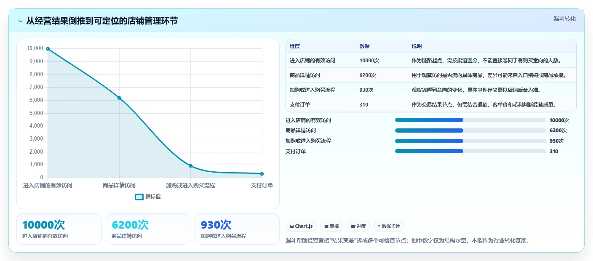Viewport: 593px width, 261px height.
Task: Click the chart data point for 加购或进入购买流程
Action: click(190, 166)
